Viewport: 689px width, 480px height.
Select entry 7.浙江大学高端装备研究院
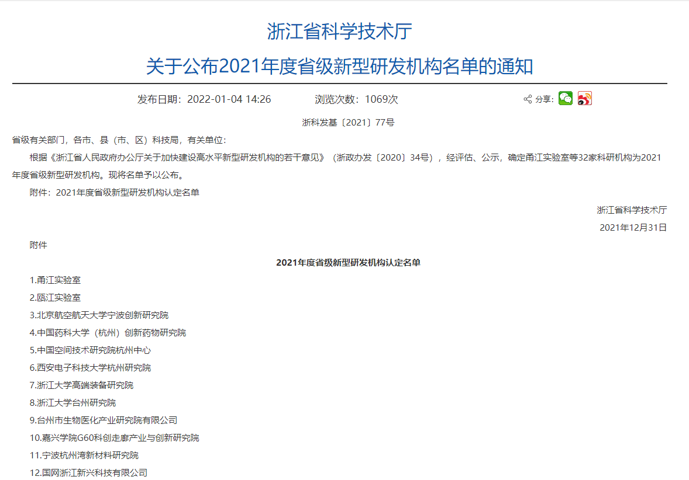tap(81, 385)
